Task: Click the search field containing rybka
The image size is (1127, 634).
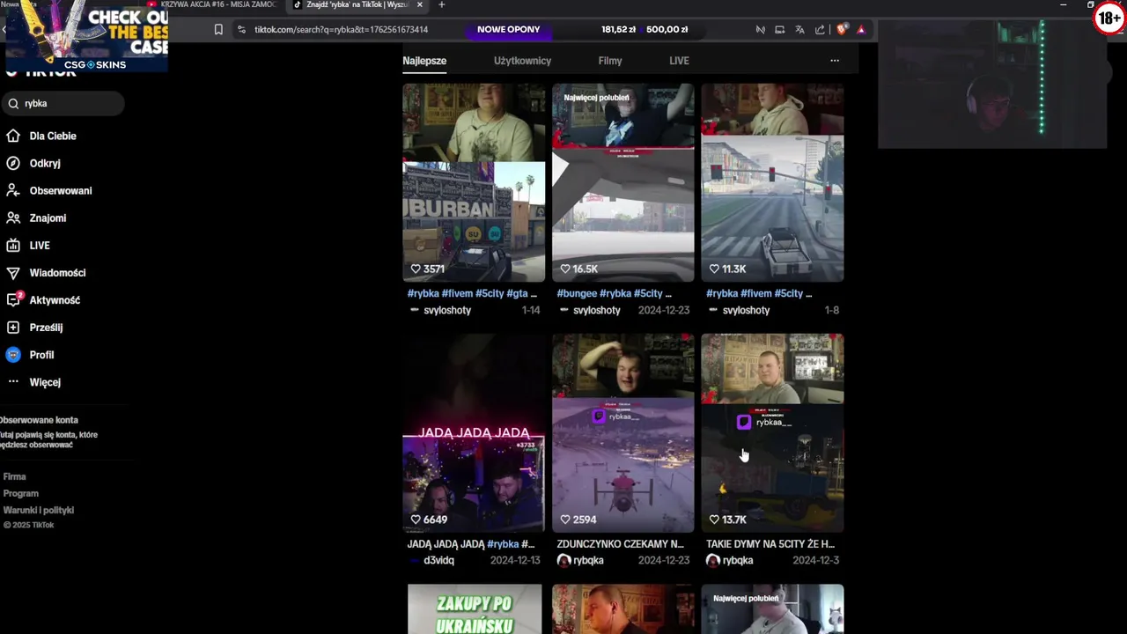Action: point(63,103)
